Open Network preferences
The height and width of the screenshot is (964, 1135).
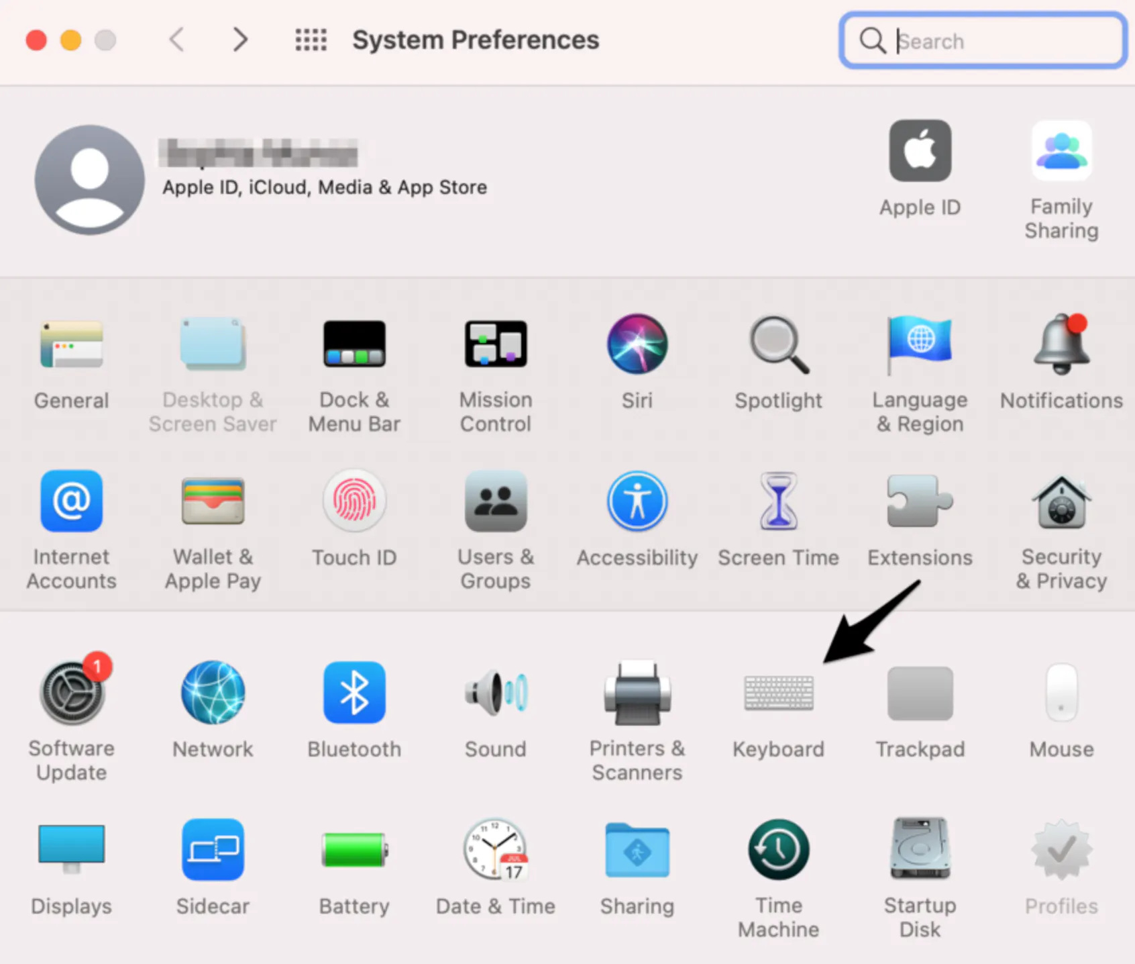point(213,692)
